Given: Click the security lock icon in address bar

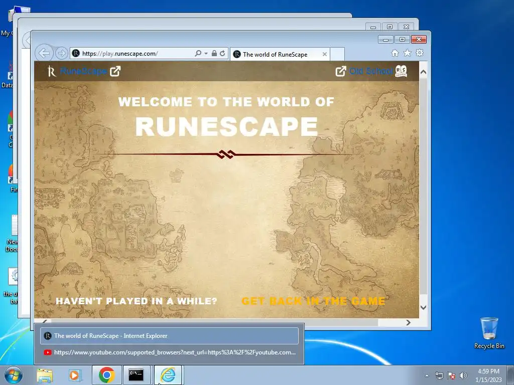Looking at the screenshot, I should (214, 53).
